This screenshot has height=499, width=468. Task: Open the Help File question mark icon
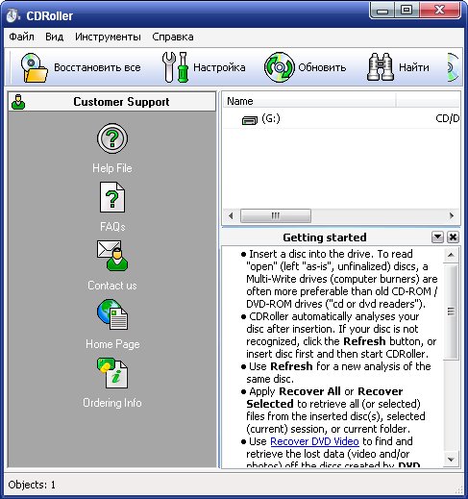(112, 138)
